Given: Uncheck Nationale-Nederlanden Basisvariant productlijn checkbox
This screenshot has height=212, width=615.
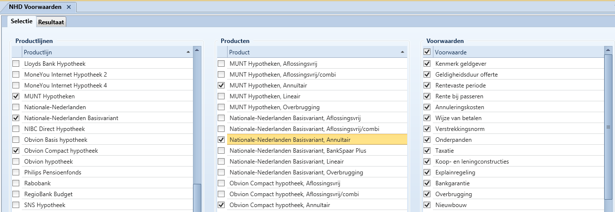Looking at the screenshot, I should pos(16,118).
